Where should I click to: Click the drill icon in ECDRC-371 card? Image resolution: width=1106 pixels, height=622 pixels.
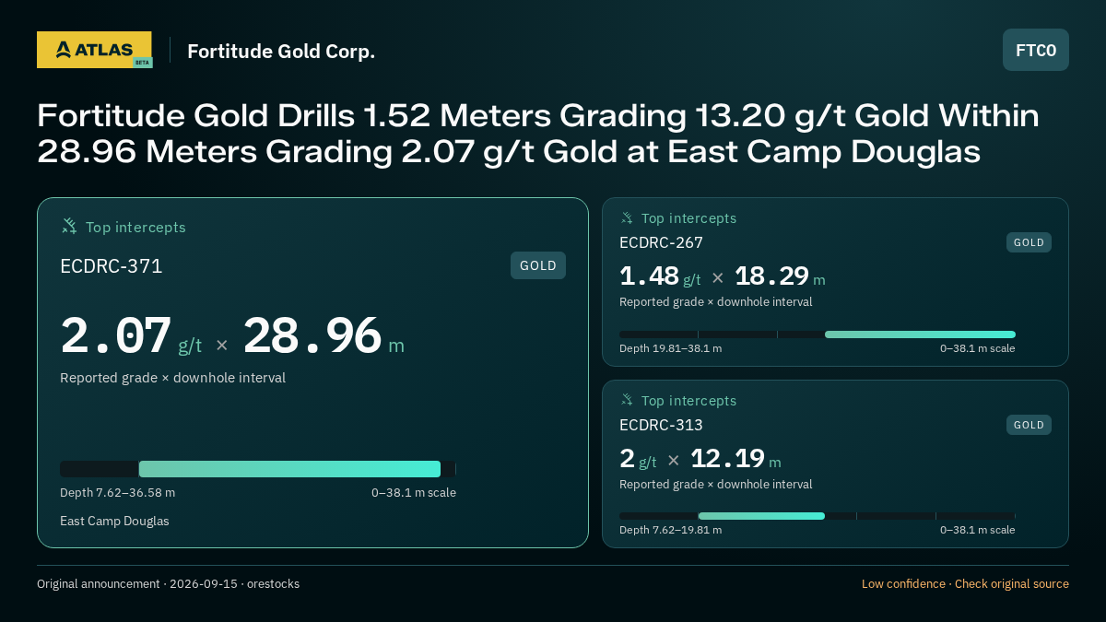69,226
